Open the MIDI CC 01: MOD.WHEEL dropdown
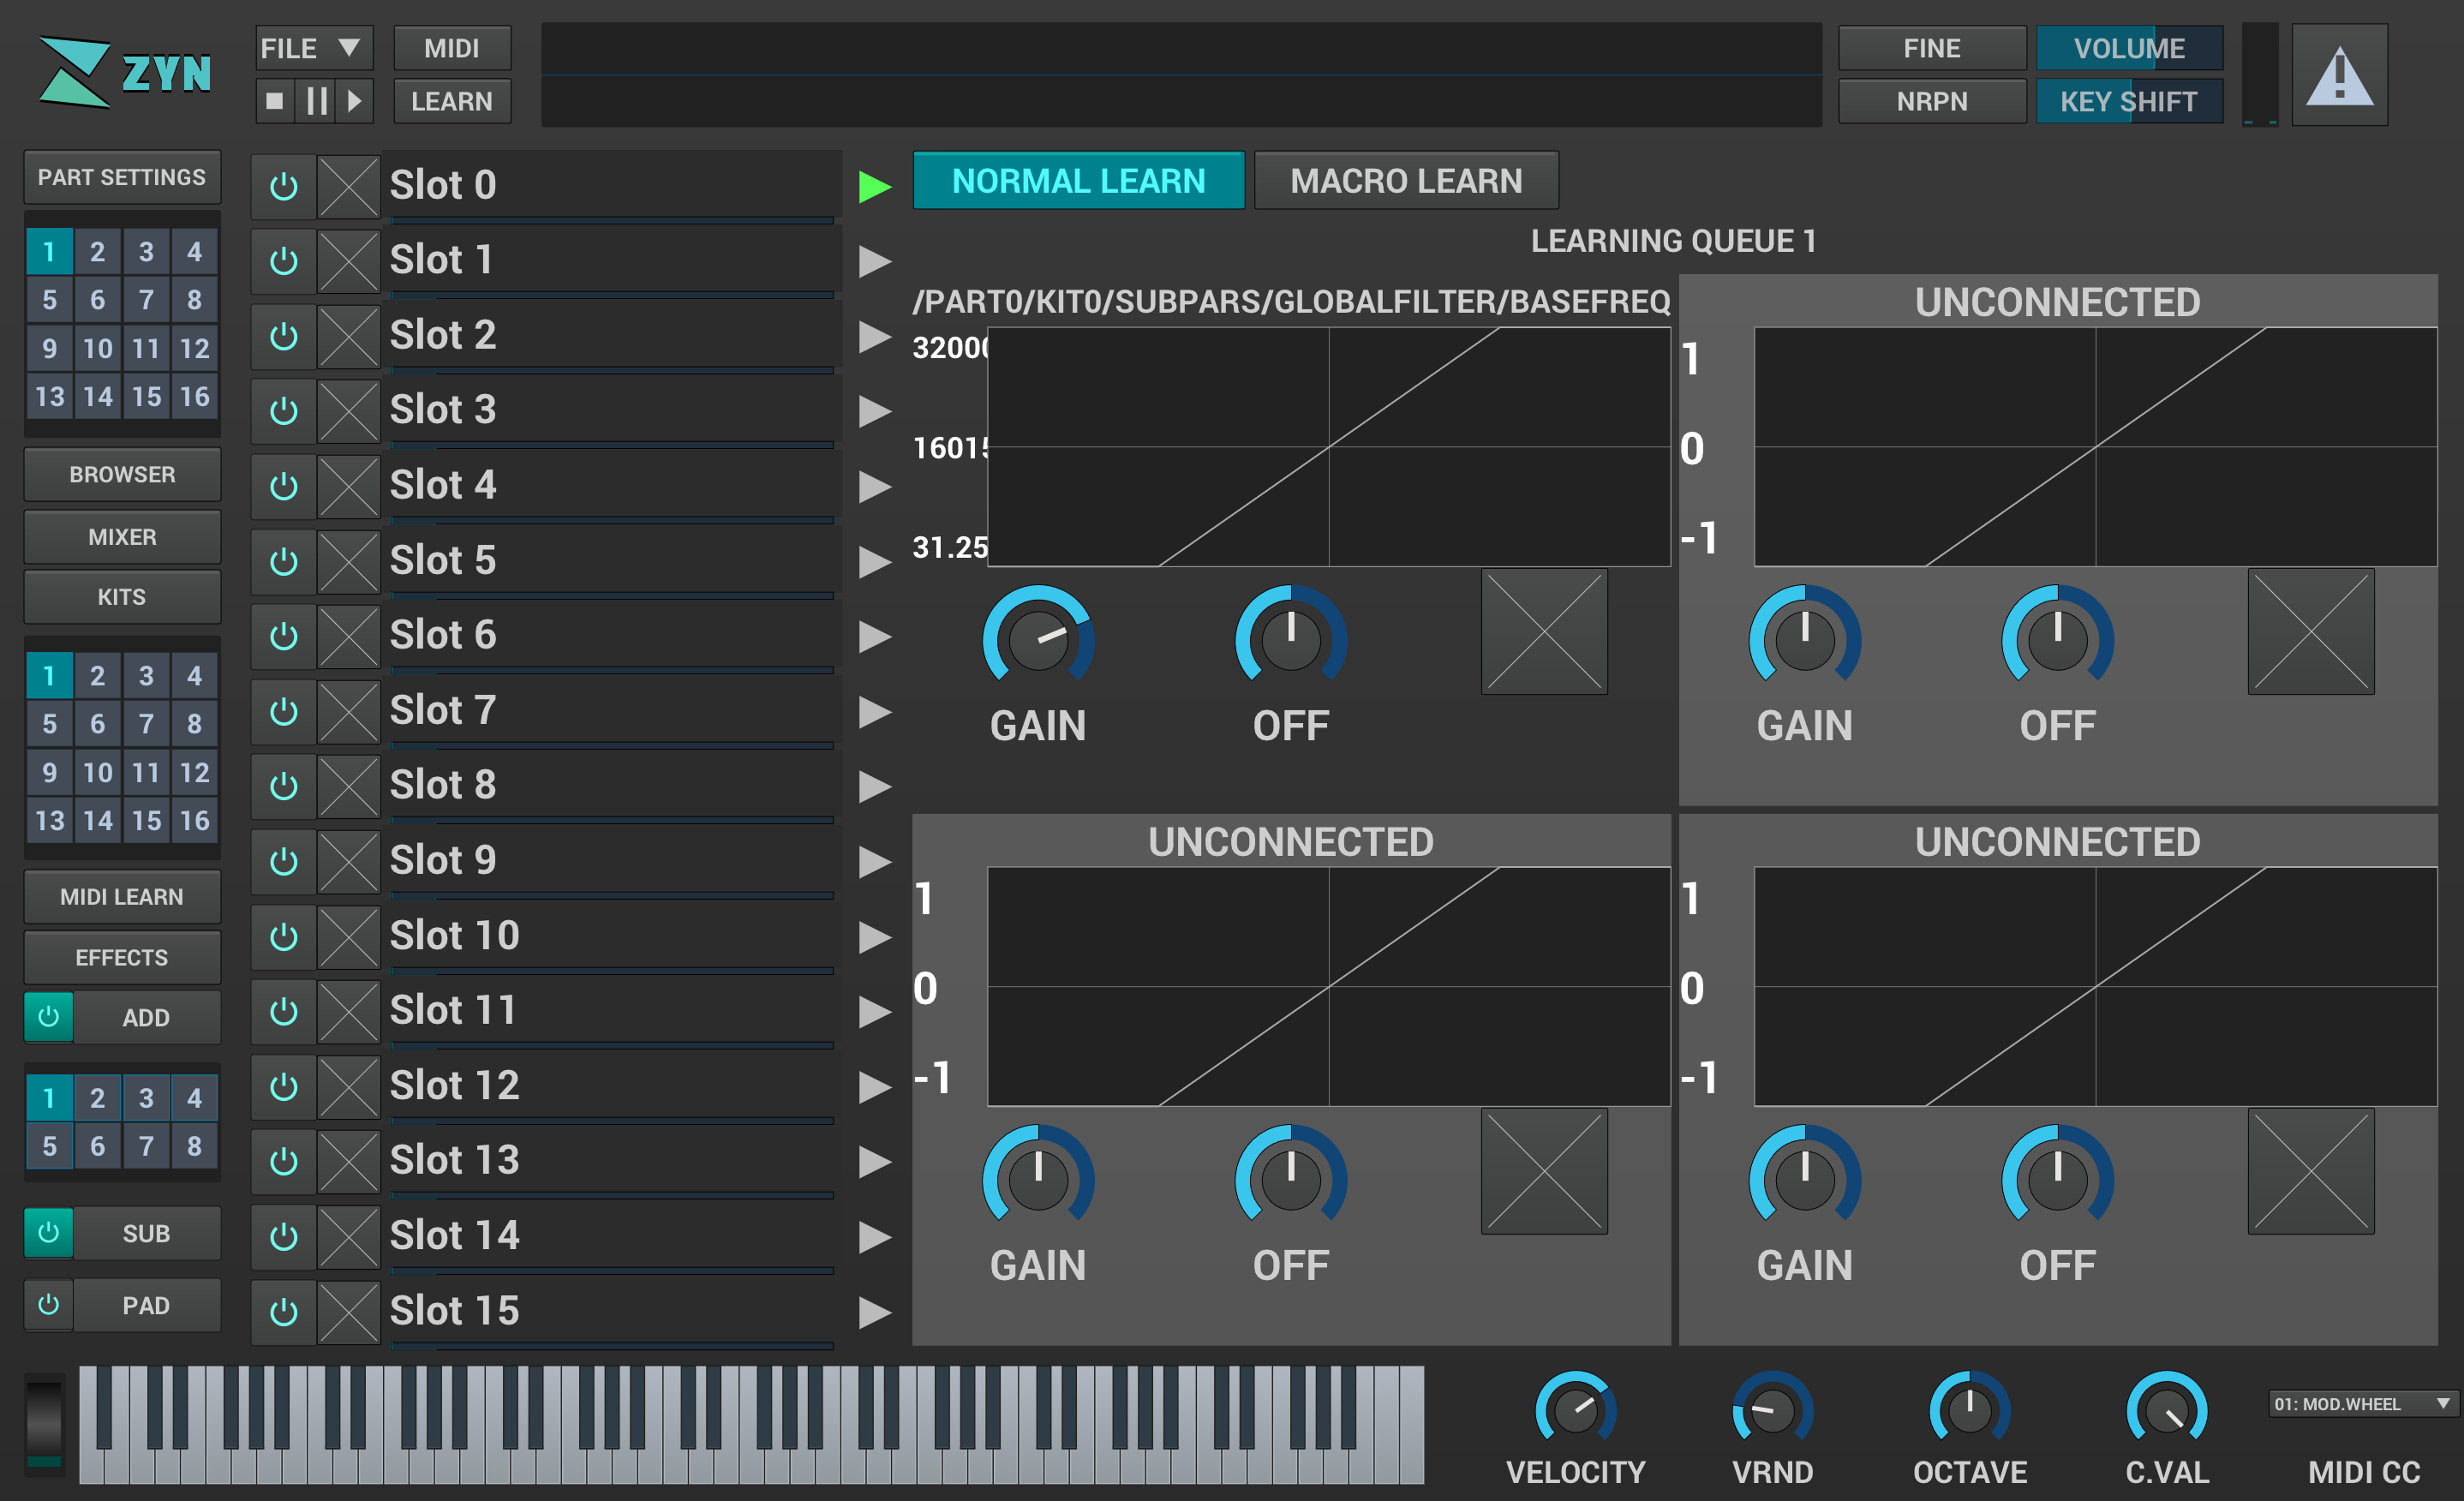2464x1501 pixels. [2362, 1403]
